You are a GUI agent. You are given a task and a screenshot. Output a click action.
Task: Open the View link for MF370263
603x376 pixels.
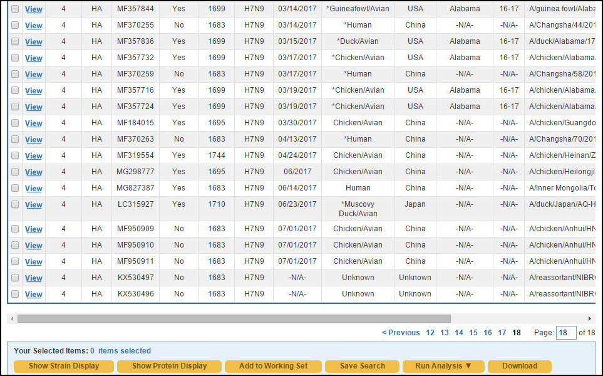(33, 139)
